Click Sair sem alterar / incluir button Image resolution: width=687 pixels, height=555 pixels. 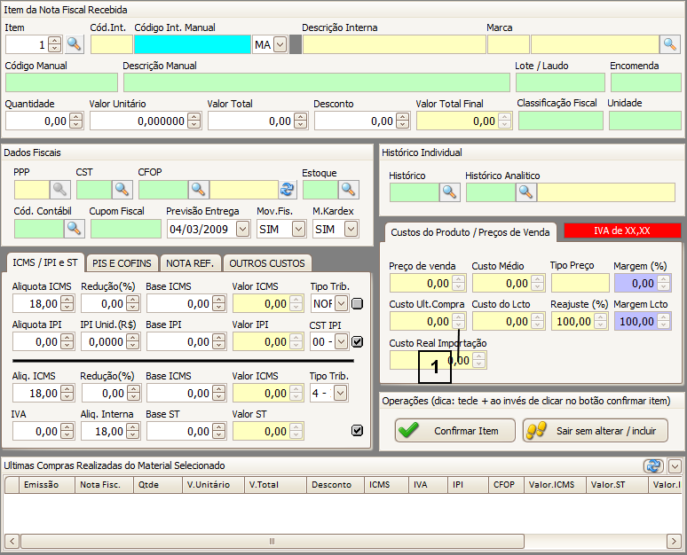coord(595,431)
